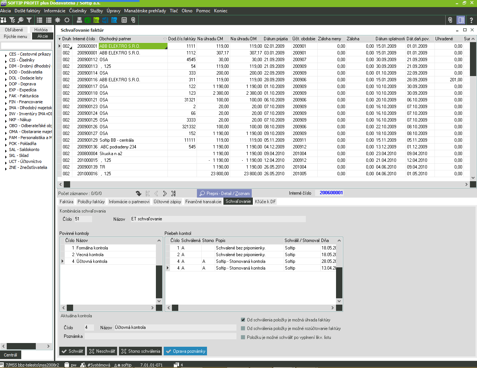Open the Obchodný partner column dropdown arrow
Viewport: 477px width, 368px height.
165,39
